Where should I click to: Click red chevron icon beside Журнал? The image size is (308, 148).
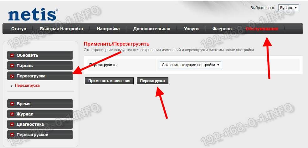click(12, 114)
